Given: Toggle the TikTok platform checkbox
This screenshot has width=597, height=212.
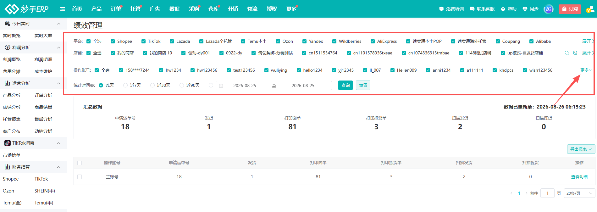Looking at the screenshot, I should (143, 41).
